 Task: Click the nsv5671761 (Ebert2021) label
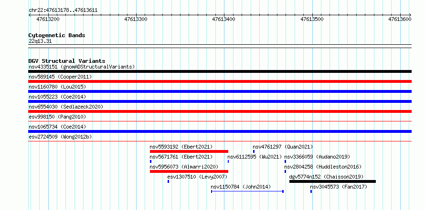tap(181, 157)
